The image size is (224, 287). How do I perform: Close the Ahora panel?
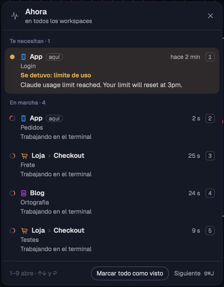pos(210,16)
